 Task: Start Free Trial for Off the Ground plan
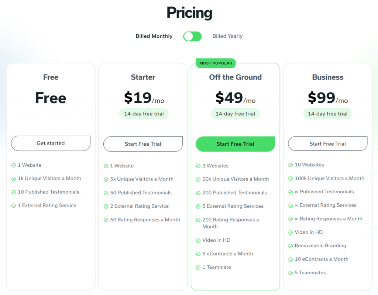(235, 144)
